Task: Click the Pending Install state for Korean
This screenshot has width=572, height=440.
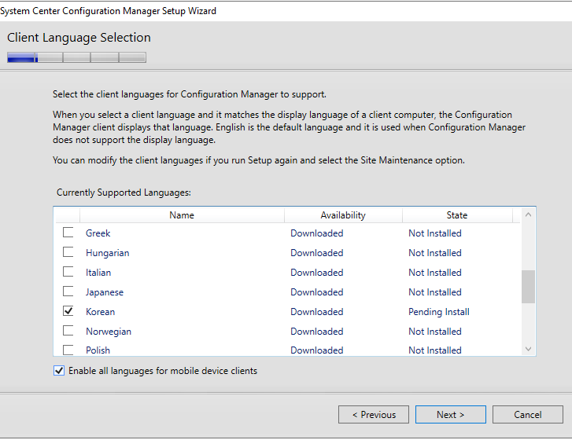Action: pyautogui.click(x=439, y=312)
